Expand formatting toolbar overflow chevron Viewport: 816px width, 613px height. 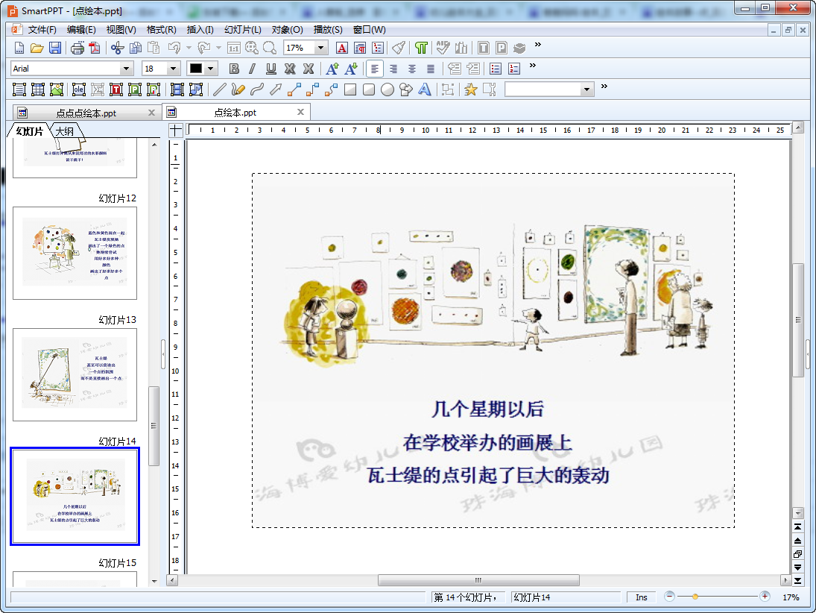[532, 66]
